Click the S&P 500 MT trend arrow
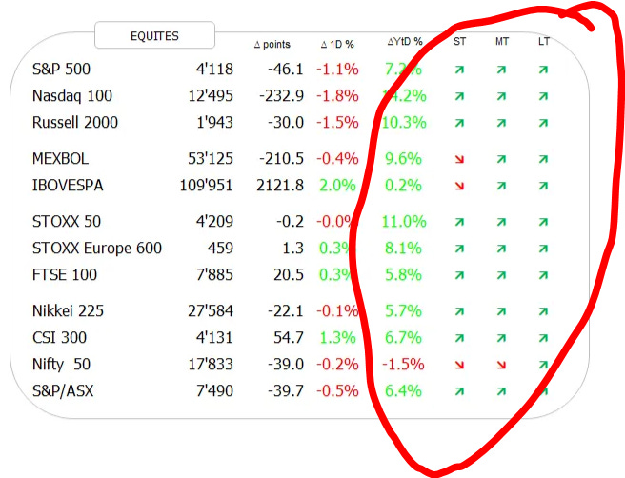625x478 pixels. 501,70
